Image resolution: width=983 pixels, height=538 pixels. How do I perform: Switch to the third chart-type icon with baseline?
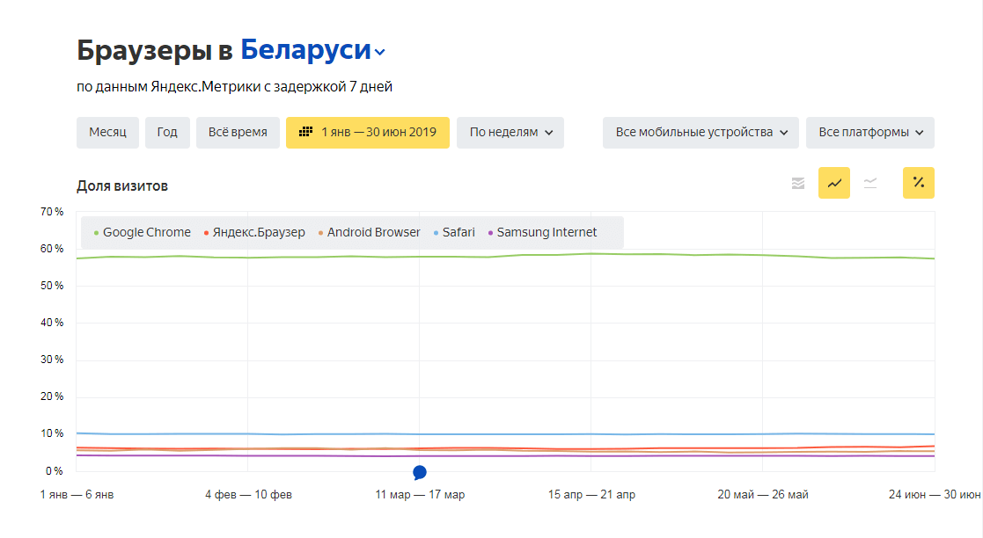(x=870, y=183)
